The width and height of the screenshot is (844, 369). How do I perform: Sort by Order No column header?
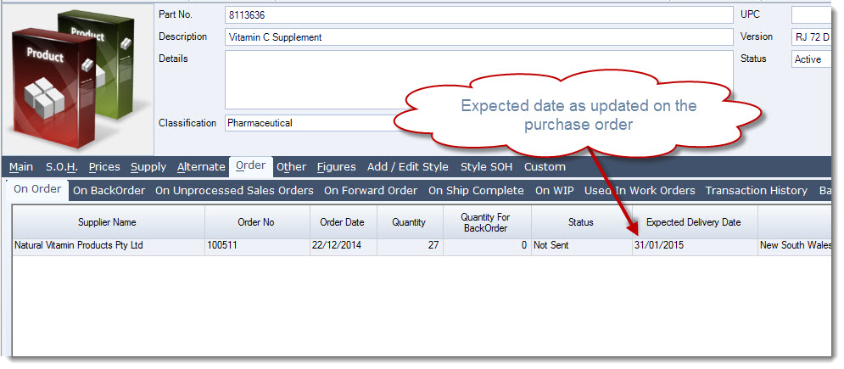(x=257, y=222)
